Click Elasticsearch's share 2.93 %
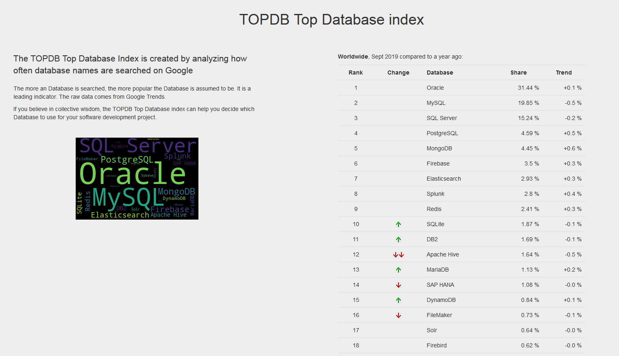Viewport: 619px width, 356px height. coord(530,179)
